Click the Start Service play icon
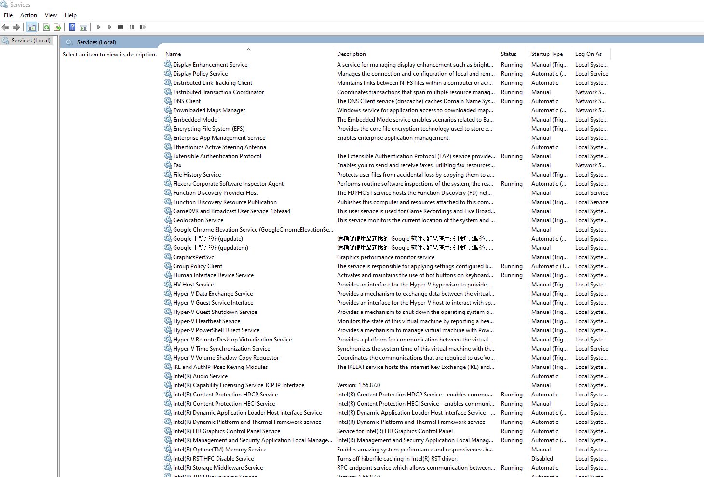The height and width of the screenshot is (477, 704). [99, 27]
